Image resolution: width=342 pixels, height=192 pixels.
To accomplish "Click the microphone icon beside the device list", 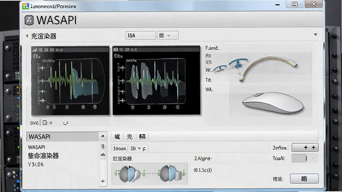I will (x=103, y=146).
